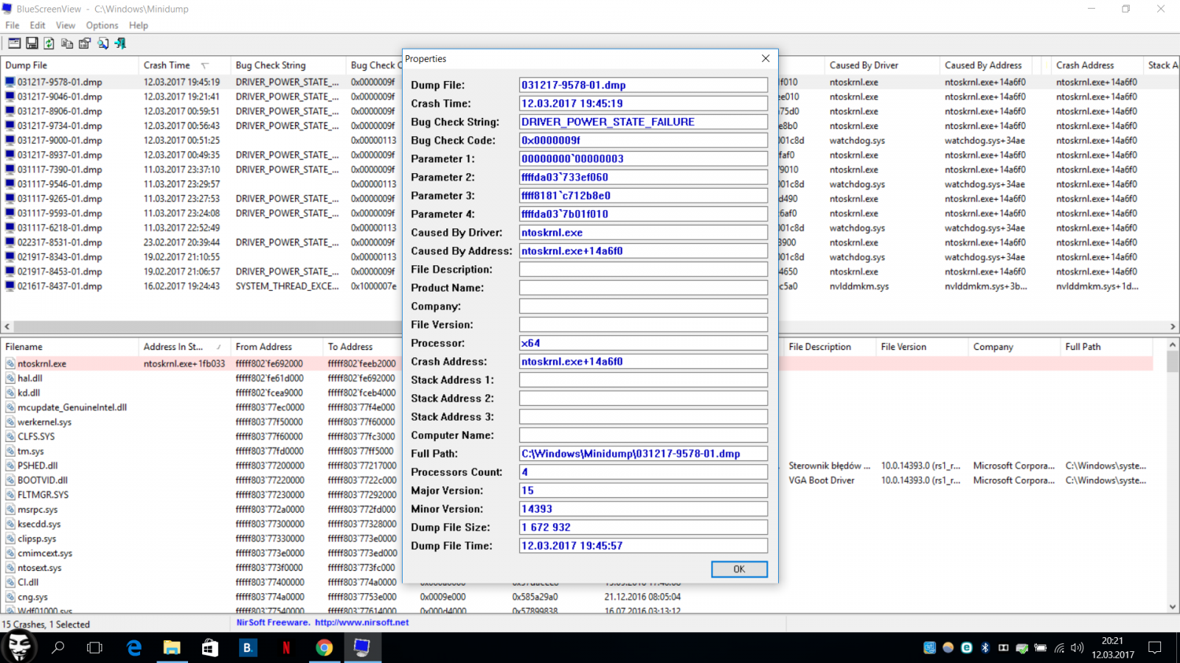
Task: Click the file icon beside hal.dll
Action: coord(10,378)
